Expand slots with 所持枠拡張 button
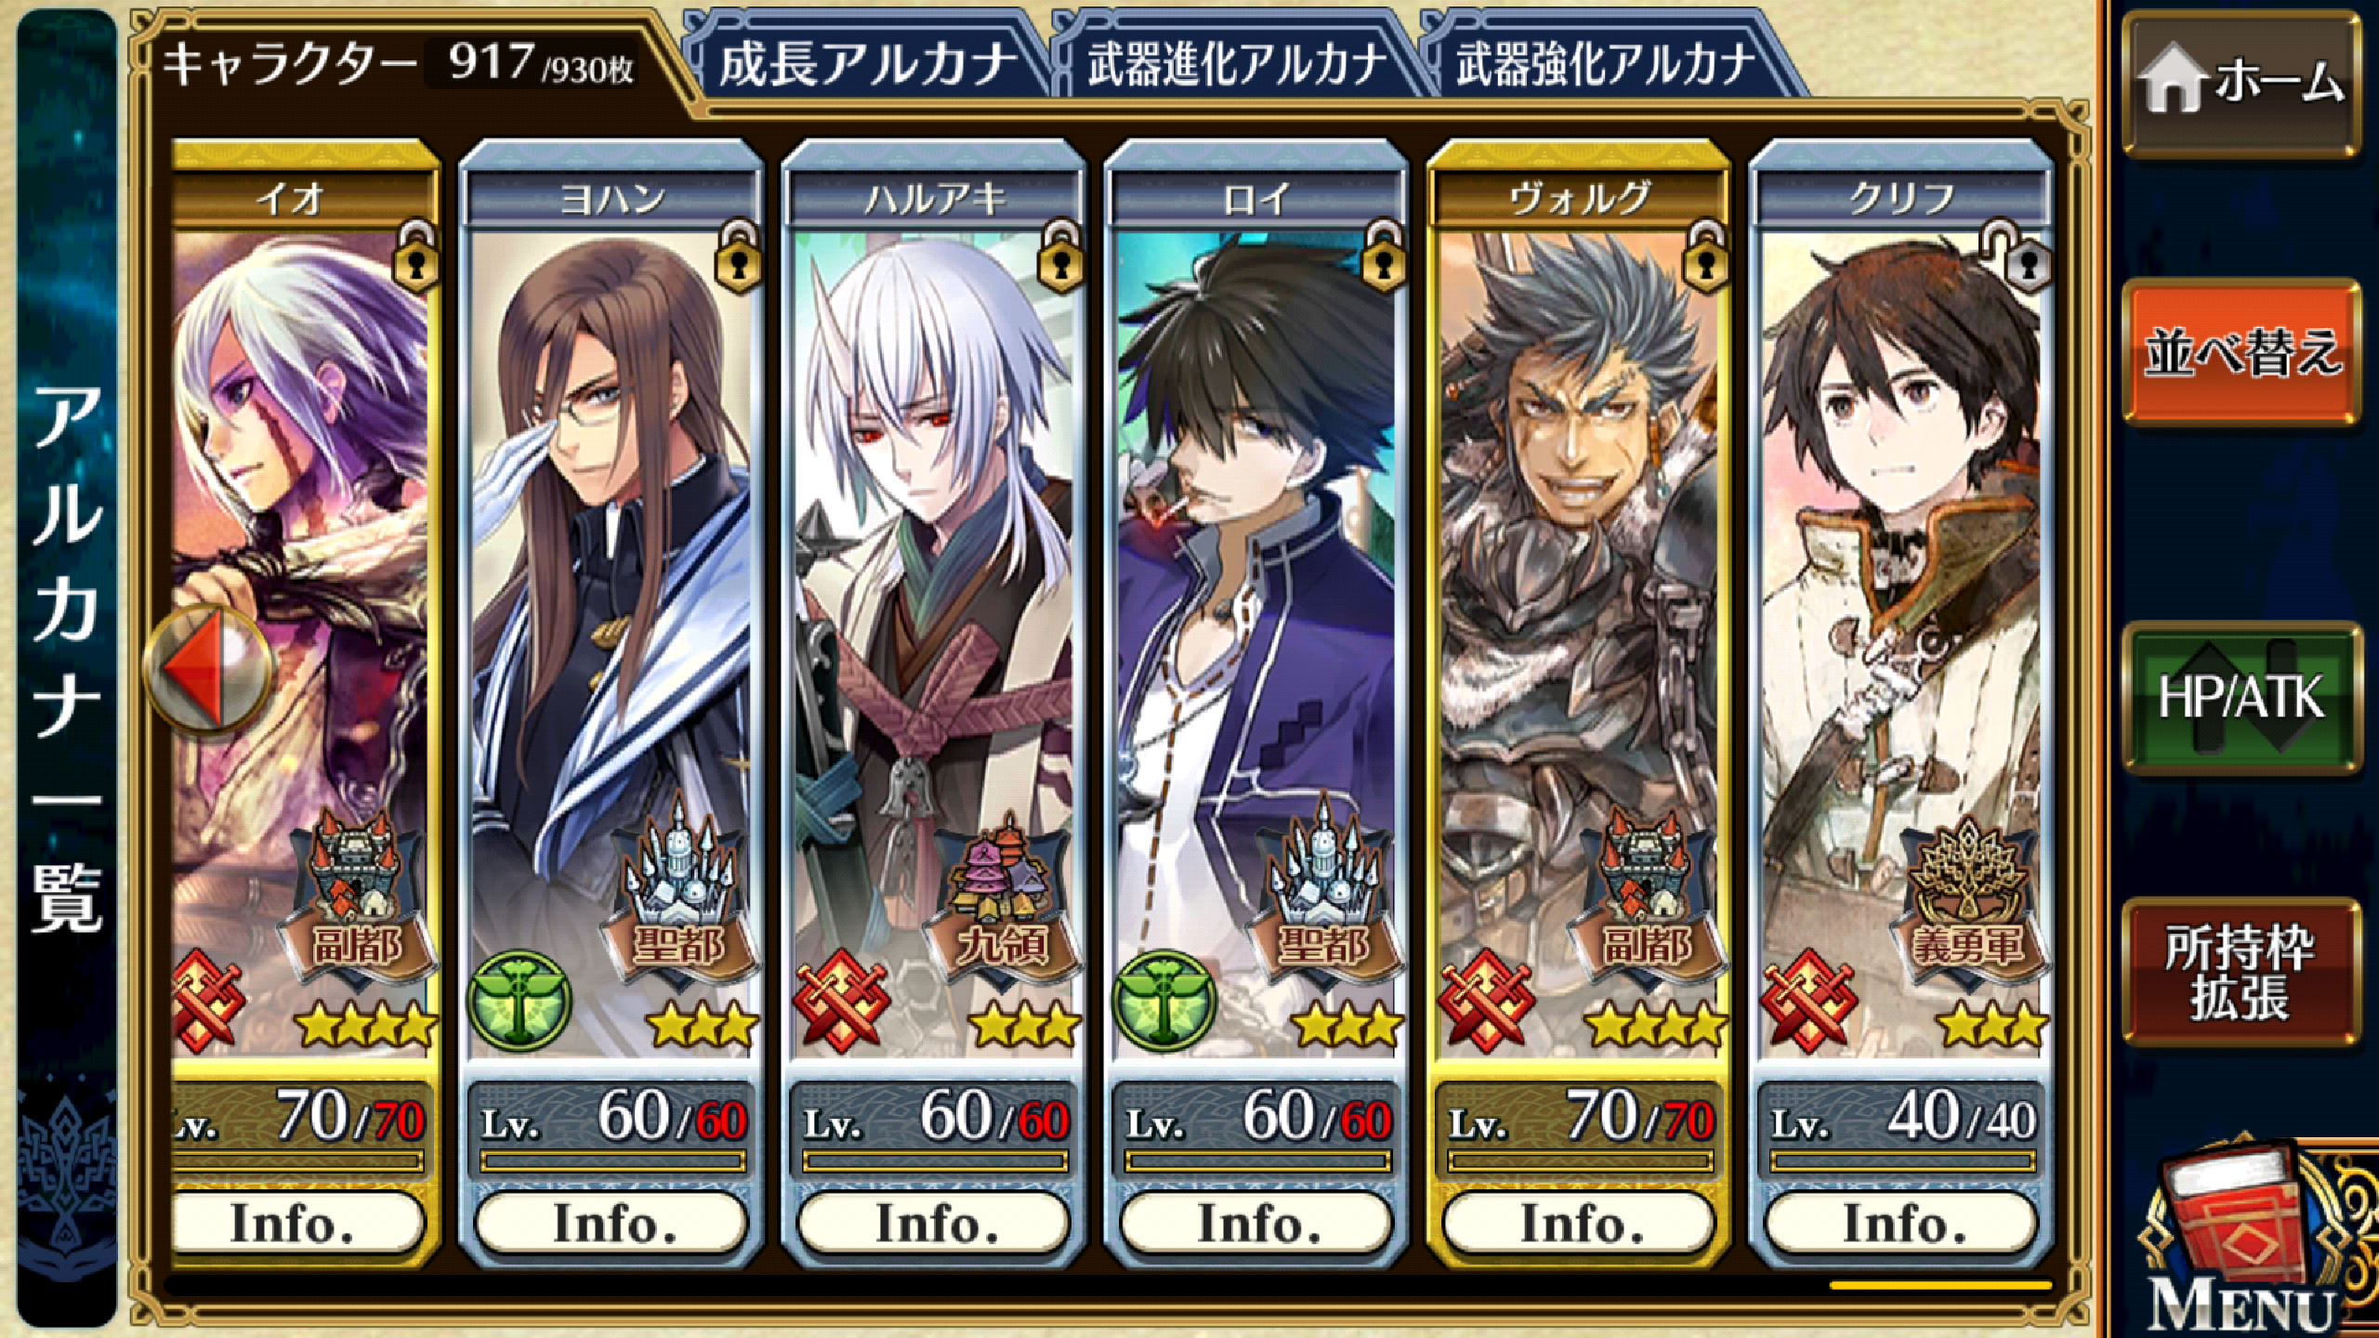Image resolution: width=2379 pixels, height=1338 pixels. [x=2241, y=972]
